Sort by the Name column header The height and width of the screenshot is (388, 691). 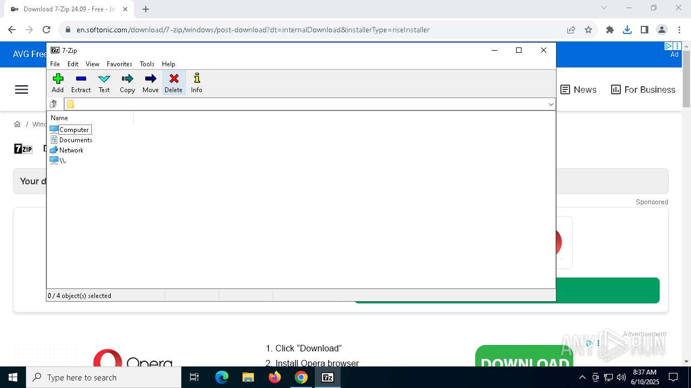(x=91, y=117)
